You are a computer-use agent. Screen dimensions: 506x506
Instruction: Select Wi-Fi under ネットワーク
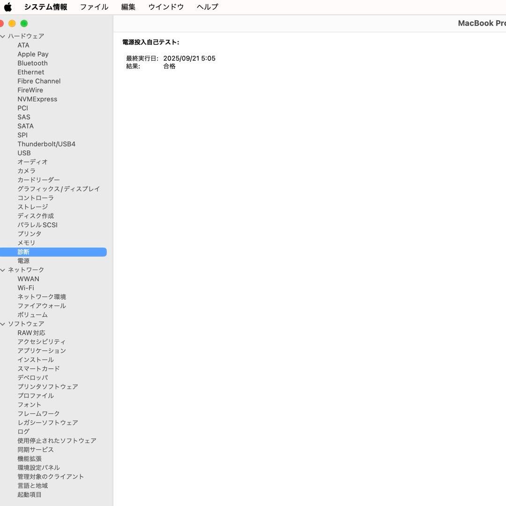25,288
